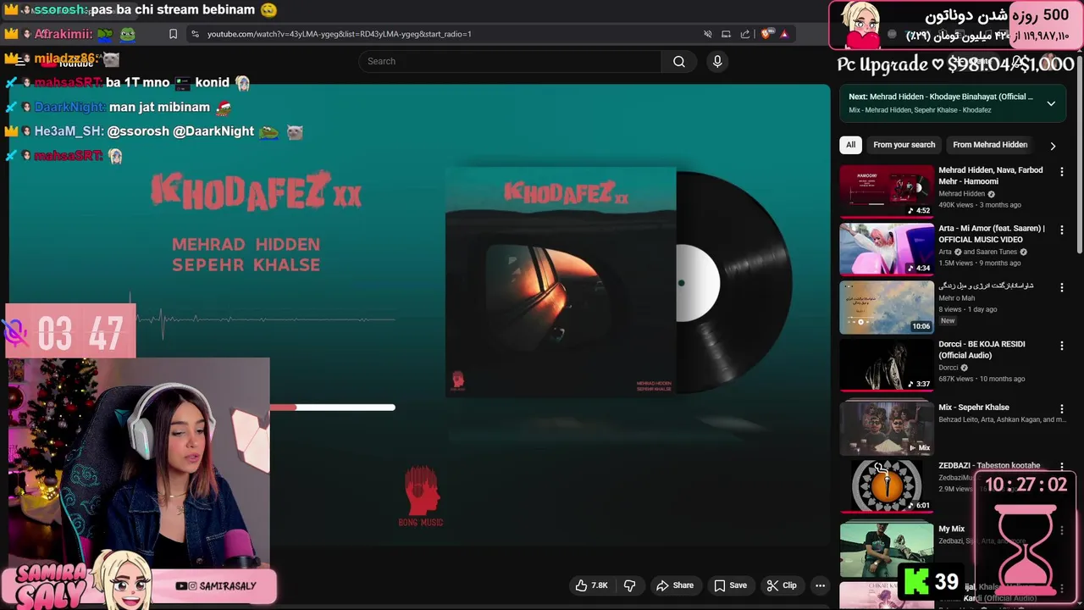This screenshot has width=1084, height=610.
Task: Click into the YouTube Search field
Action: (x=510, y=61)
